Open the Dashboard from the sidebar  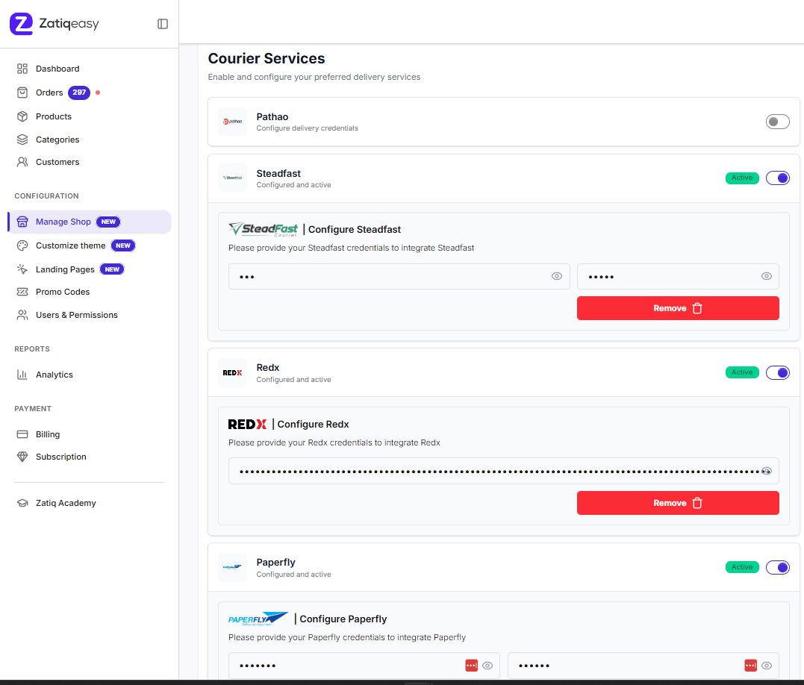click(x=57, y=68)
